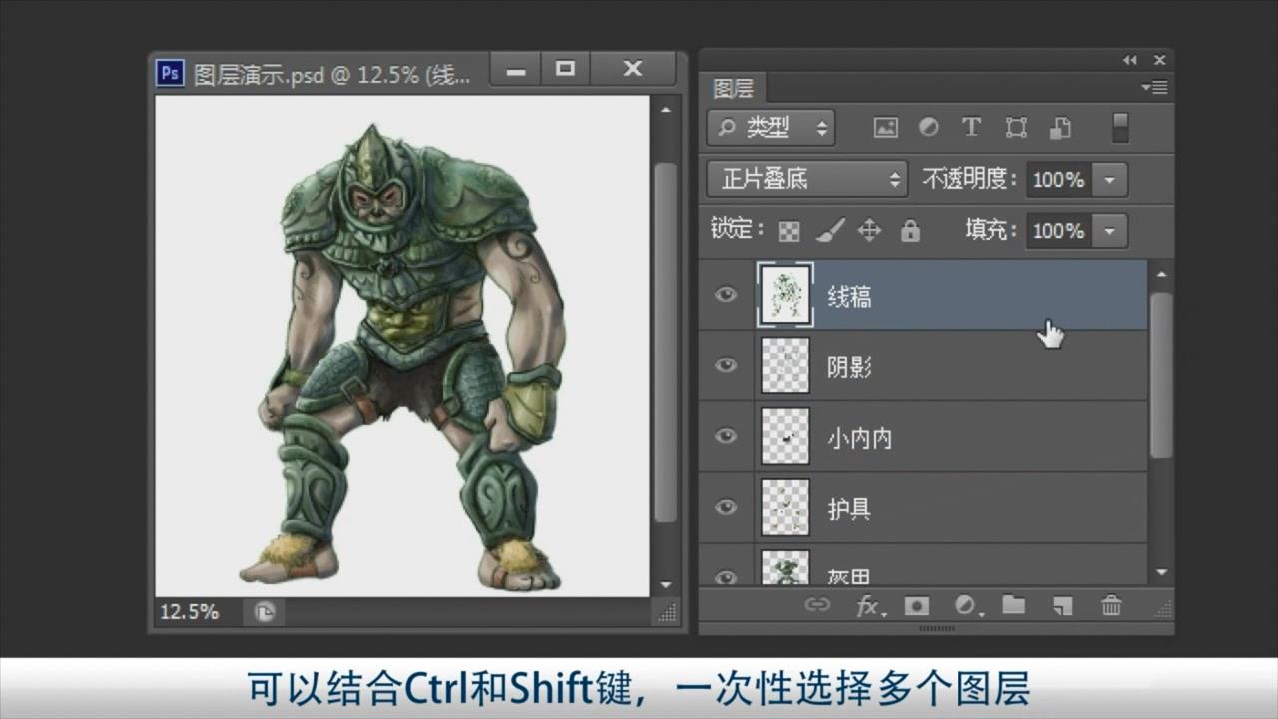Lock all padlock icon
1278x719 pixels.
click(x=910, y=231)
